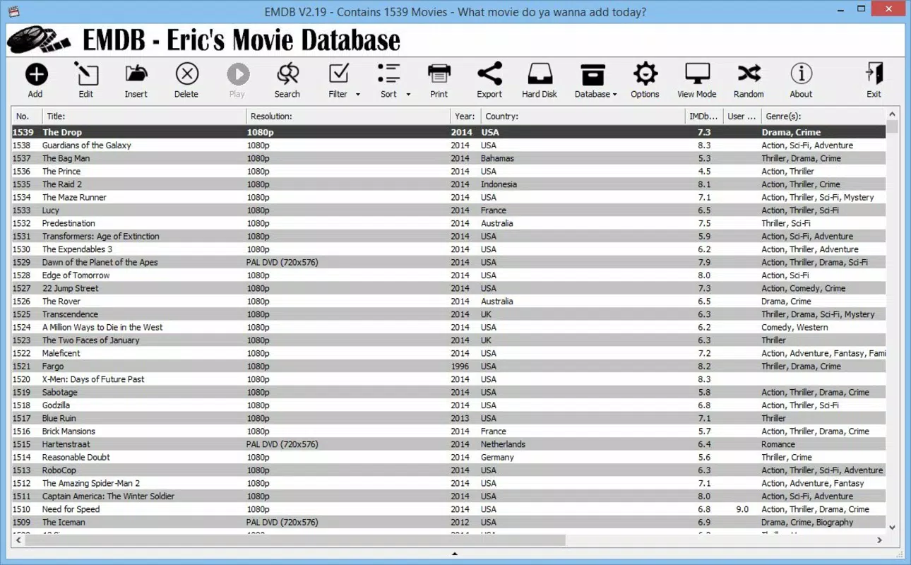Click the 9.0 user rating cell
Image resolution: width=911 pixels, height=565 pixels.
pyautogui.click(x=742, y=509)
